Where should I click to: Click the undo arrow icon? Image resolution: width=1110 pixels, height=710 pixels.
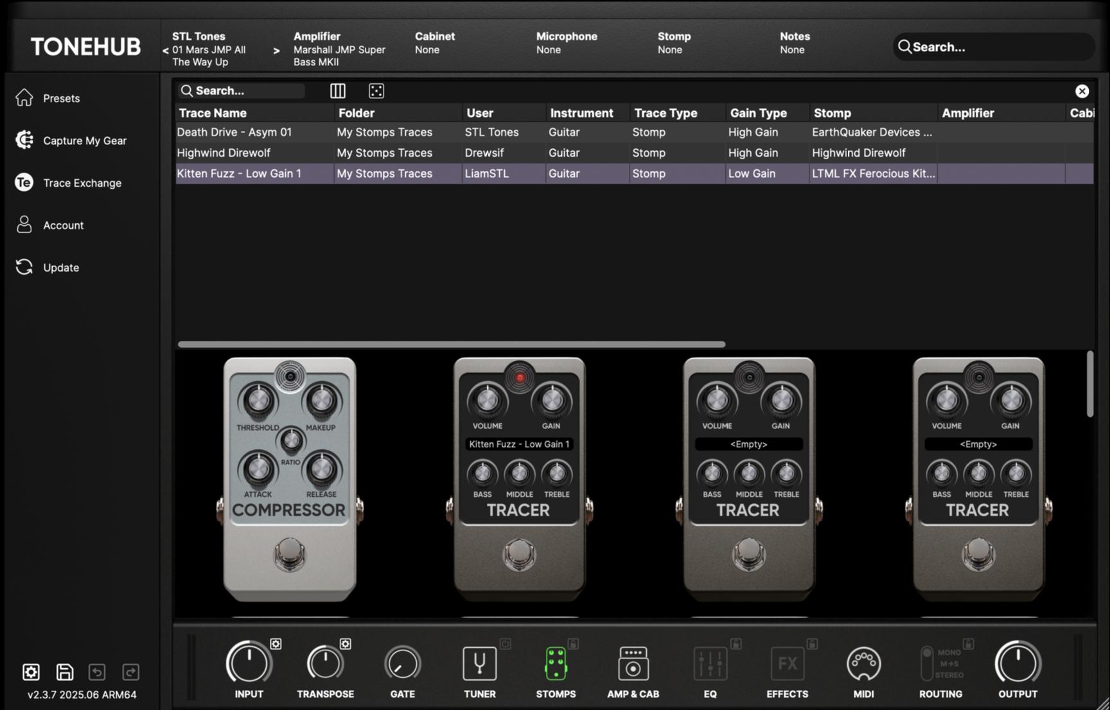point(97,671)
